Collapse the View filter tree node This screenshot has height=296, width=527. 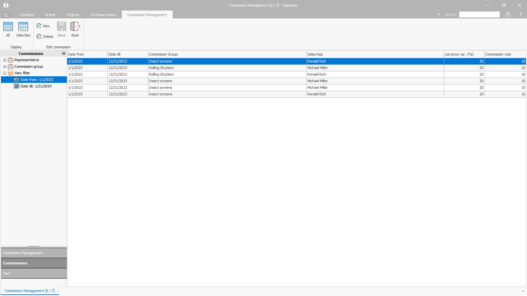click(5, 73)
